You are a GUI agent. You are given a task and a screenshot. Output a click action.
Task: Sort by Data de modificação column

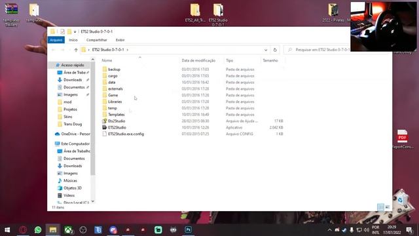click(x=198, y=60)
